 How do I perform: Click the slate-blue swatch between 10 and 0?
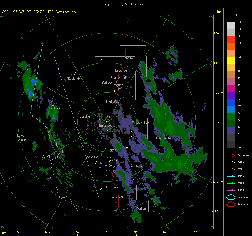[x=231, y=131]
